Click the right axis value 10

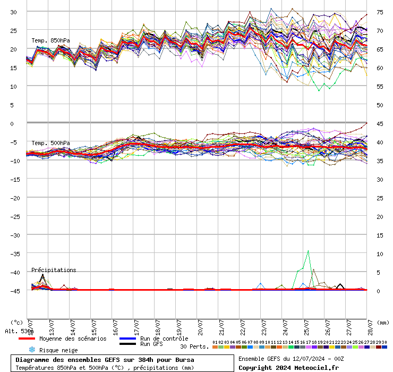(380, 254)
